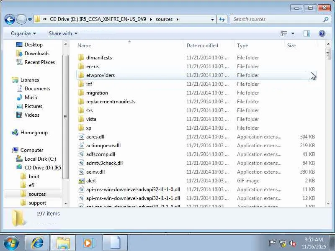Viewport: 335px width, 251px height.
Task: Select the admtv3check.dll file name
Action: [x=104, y=163]
